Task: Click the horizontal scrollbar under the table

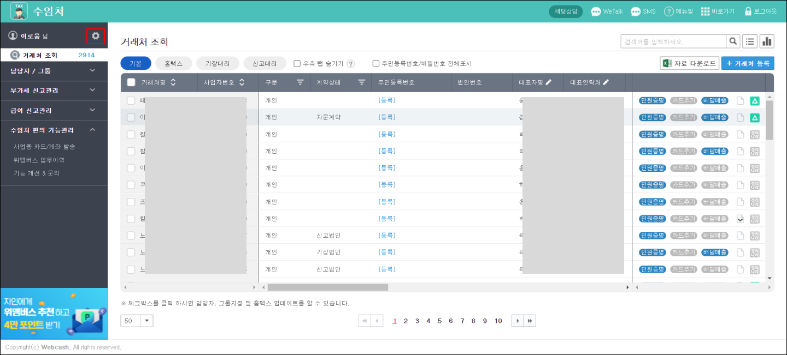Action: (328, 287)
